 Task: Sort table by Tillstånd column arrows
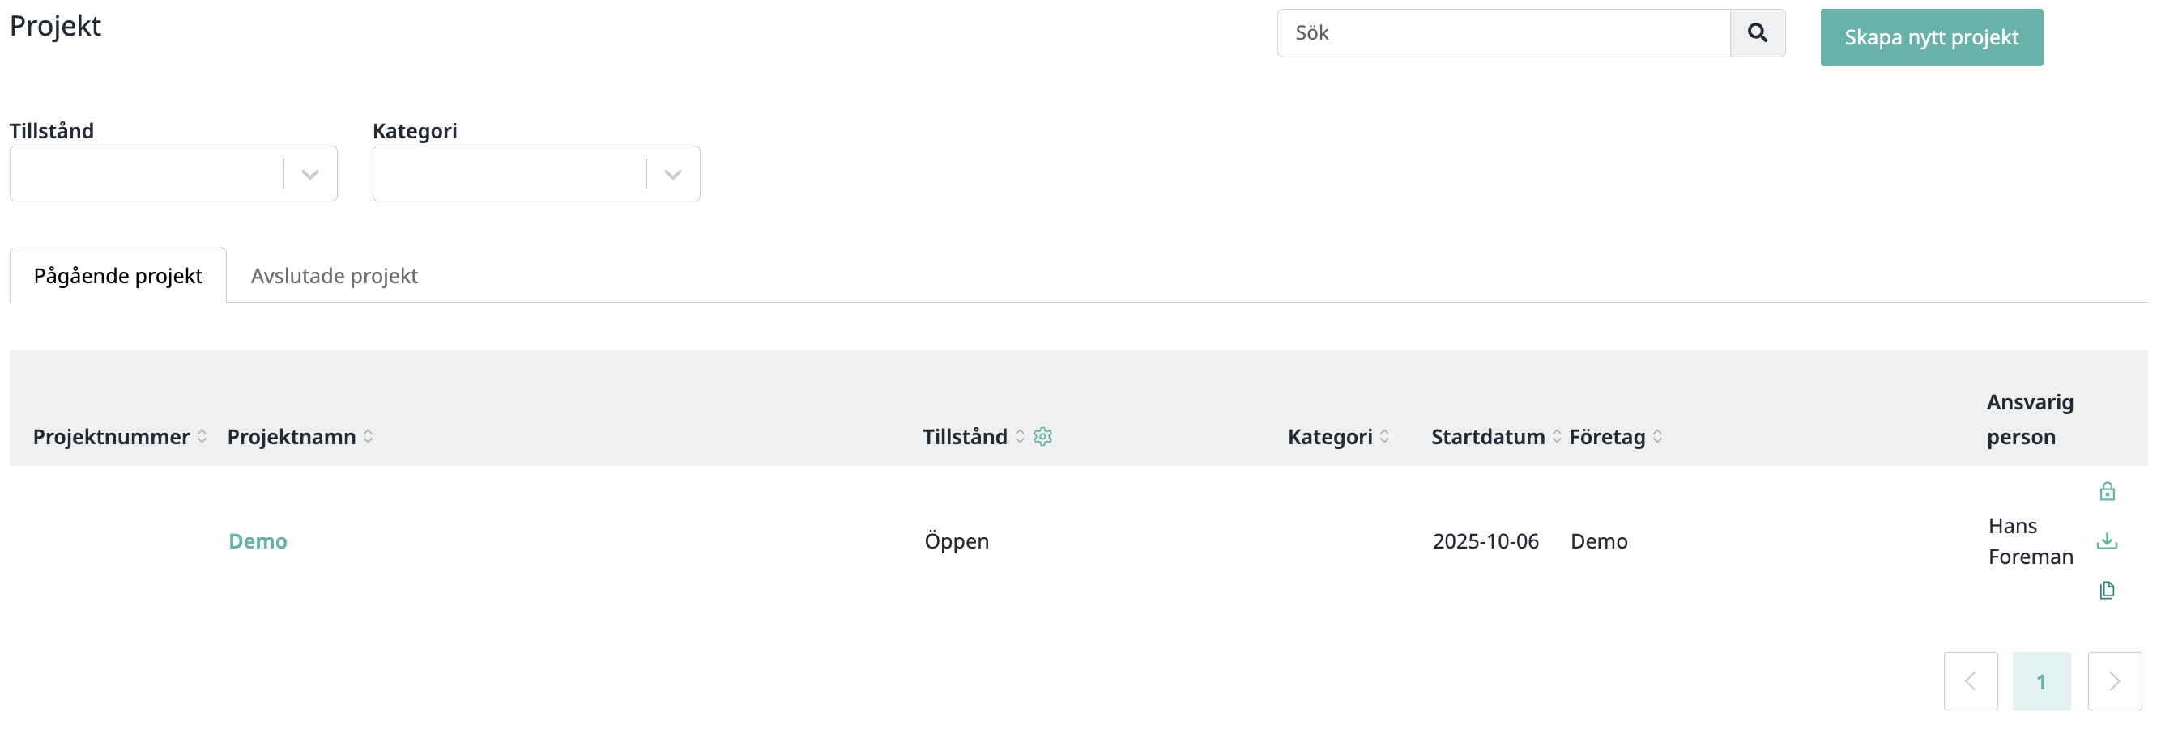[1020, 436]
